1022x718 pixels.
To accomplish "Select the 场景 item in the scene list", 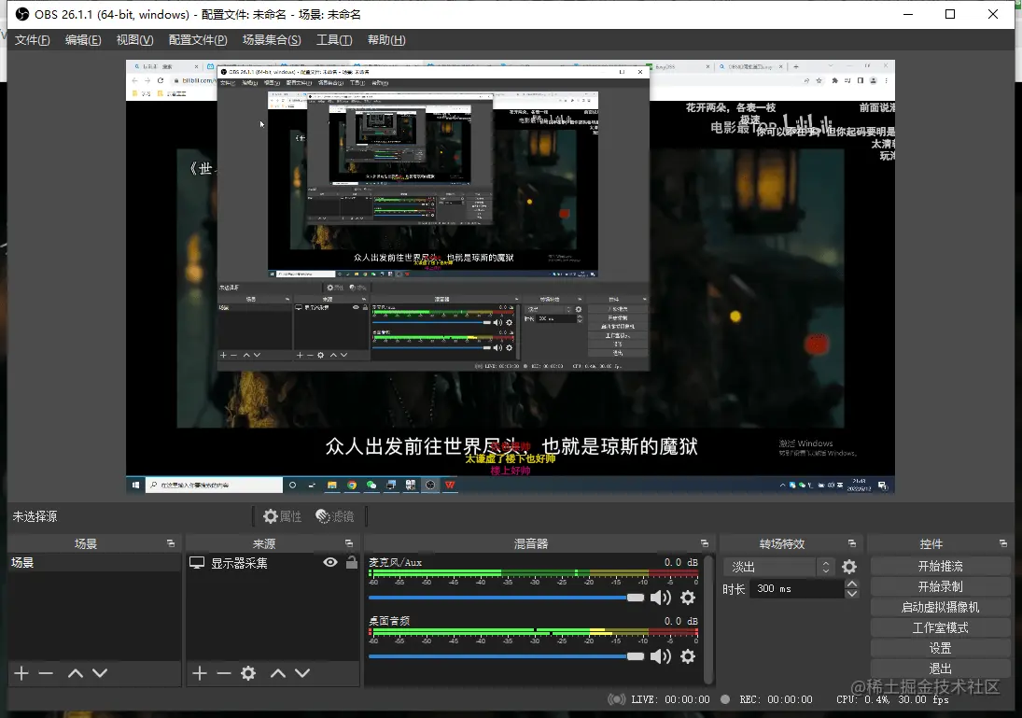I will [94, 562].
